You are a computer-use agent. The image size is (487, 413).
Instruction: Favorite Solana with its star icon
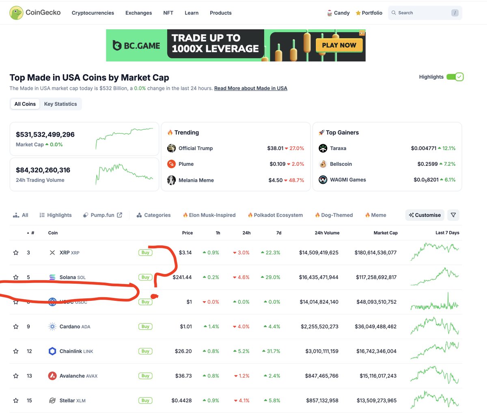point(16,277)
